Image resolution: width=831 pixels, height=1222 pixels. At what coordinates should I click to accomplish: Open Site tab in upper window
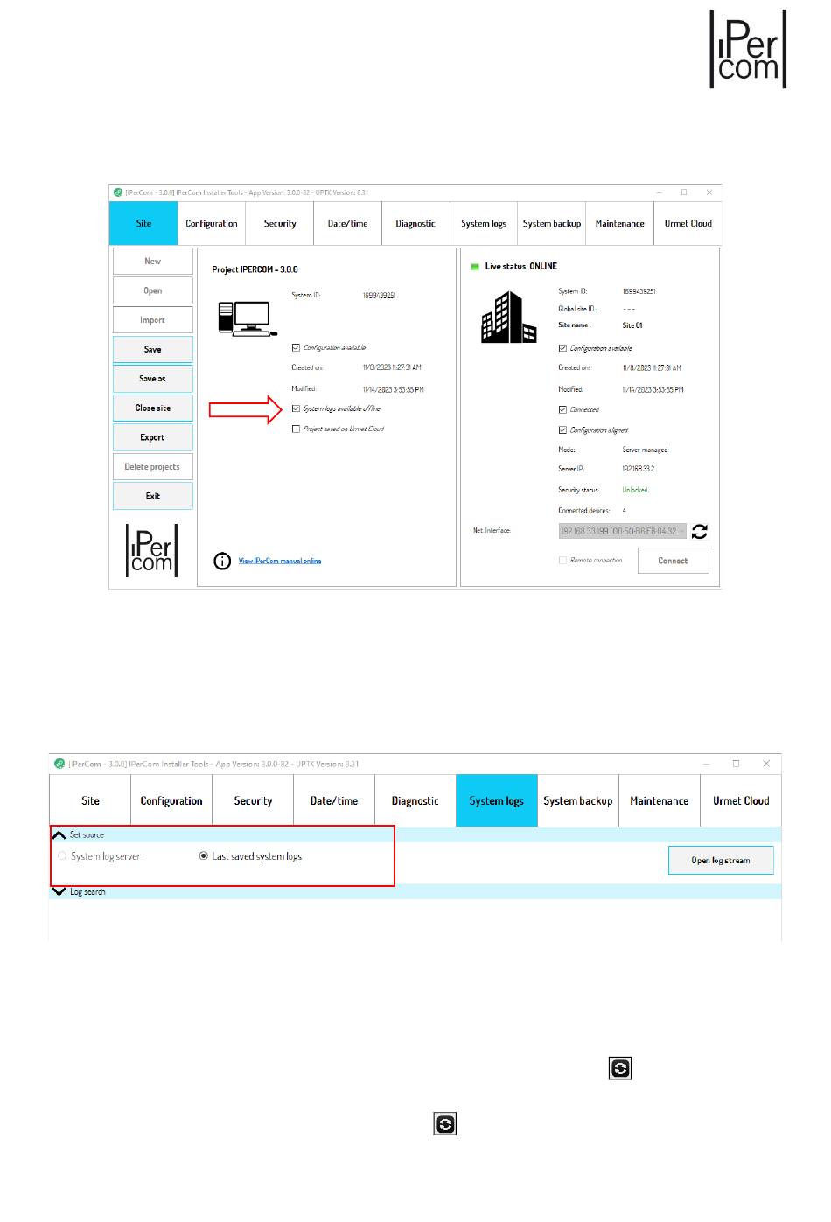click(143, 223)
